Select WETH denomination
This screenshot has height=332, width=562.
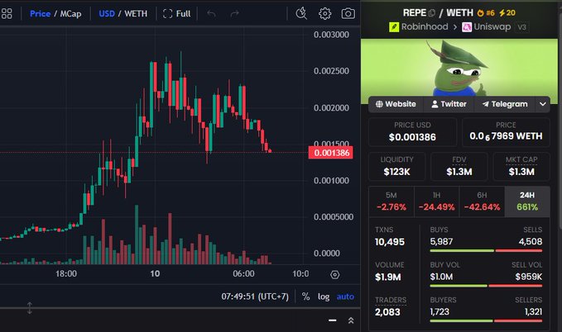pyautogui.click(x=136, y=13)
